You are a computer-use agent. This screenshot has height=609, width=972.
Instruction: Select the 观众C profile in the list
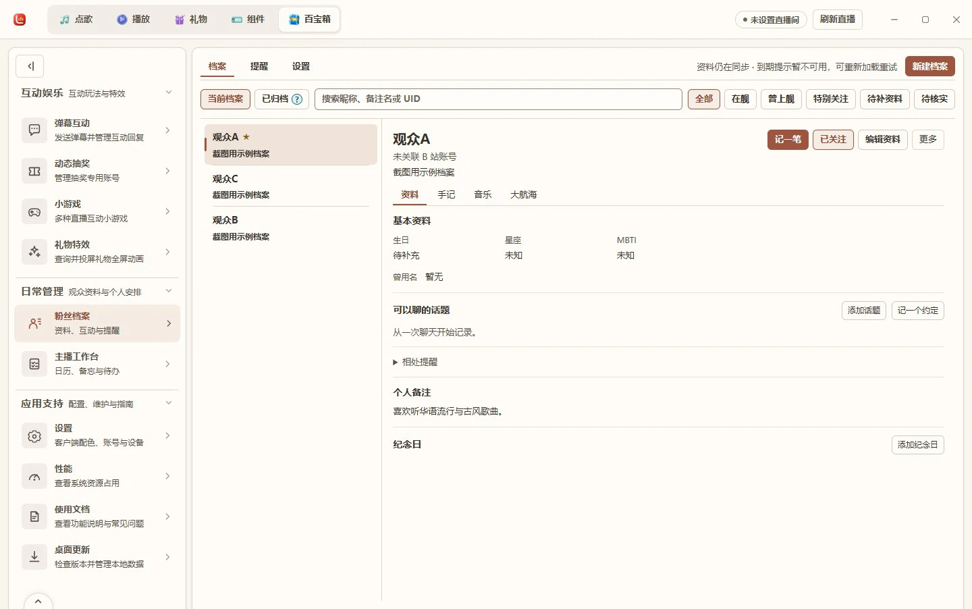click(x=291, y=186)
